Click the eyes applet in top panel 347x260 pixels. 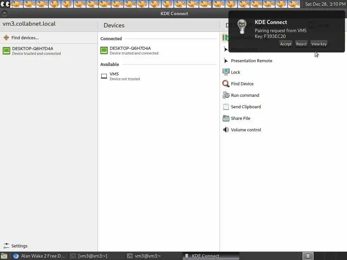5,4
